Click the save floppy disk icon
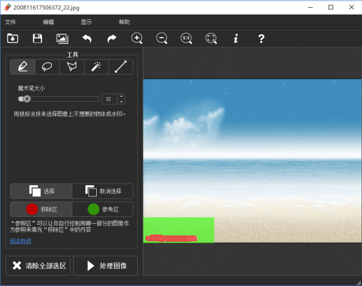The image size is (362, 286). pos(37,38)
